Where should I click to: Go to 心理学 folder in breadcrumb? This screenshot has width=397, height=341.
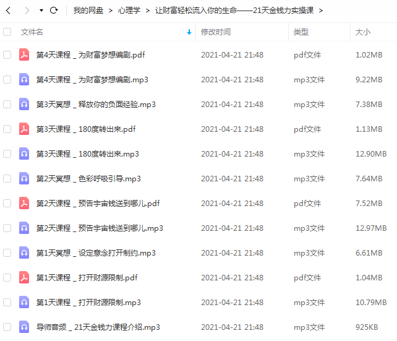[129, 11]
